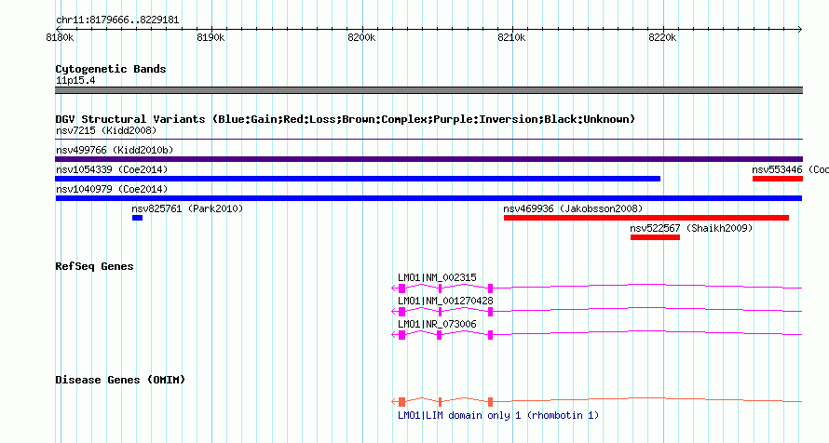
Task: Click the nsv1040979 (Coe2014) label
Action: (x=112, y=189)
